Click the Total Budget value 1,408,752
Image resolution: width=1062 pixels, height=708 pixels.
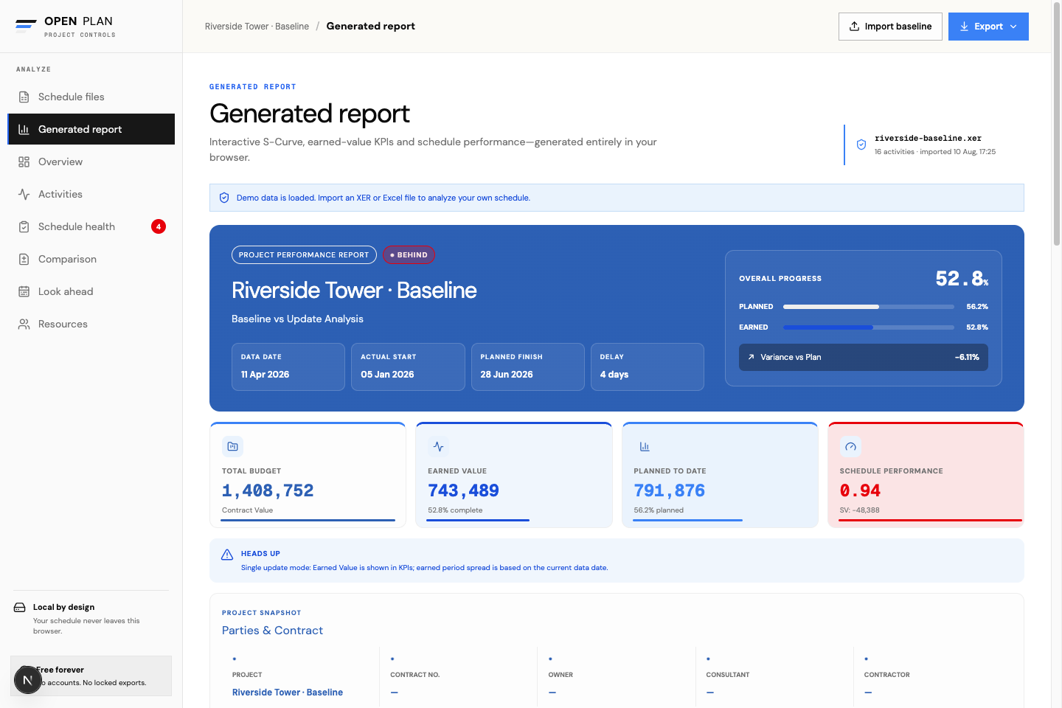[268, 490]
